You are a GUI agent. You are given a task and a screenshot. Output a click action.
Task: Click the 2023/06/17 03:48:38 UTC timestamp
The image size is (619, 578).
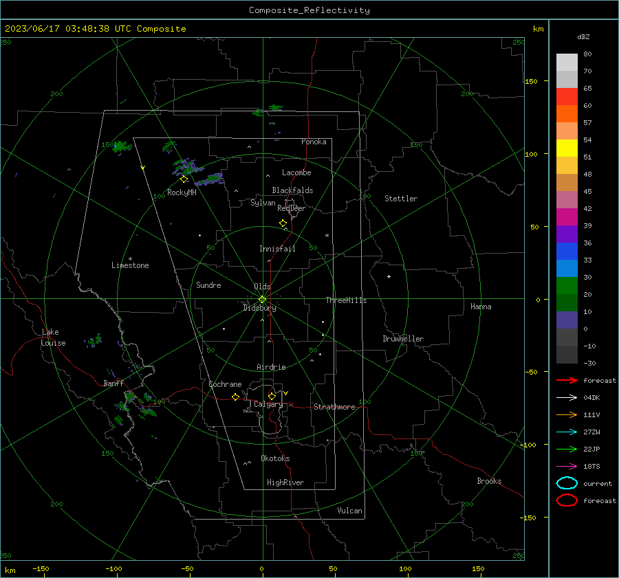coord(68,29)
